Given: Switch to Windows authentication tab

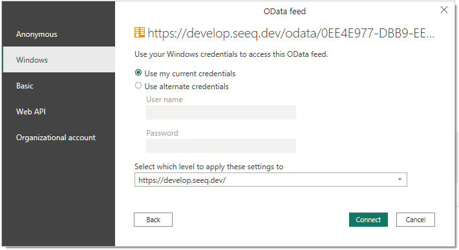Looking at the screenshot, I should tap(59, 59).
